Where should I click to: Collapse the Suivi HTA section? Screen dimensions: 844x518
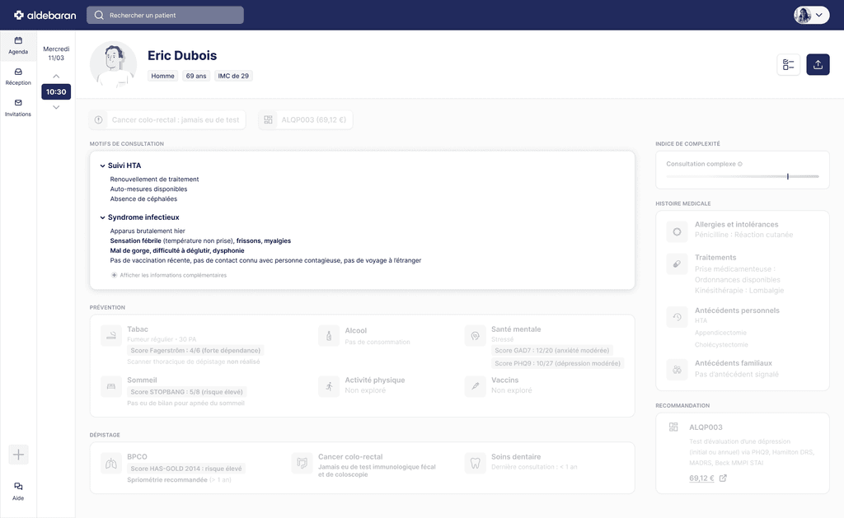point(102,165)
